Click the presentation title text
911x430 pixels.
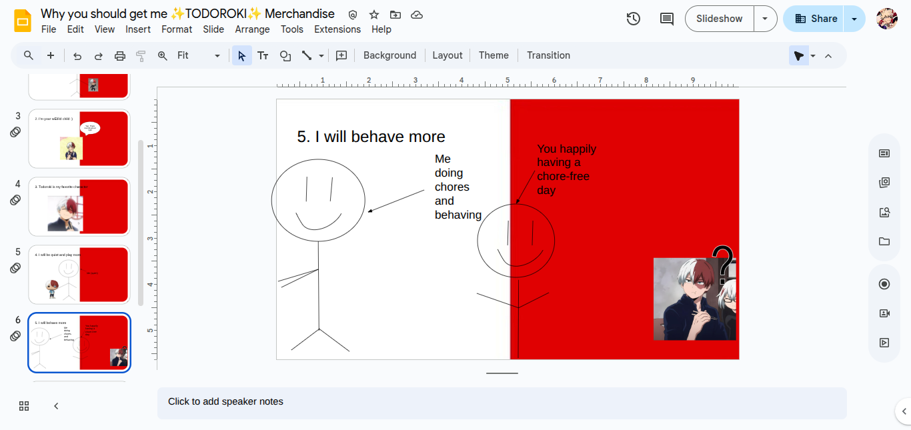[187, 13]
